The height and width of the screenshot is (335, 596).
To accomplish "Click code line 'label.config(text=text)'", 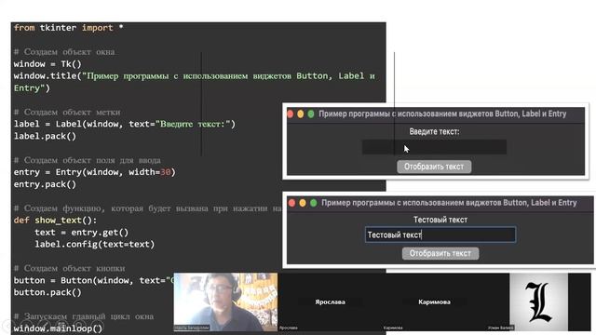I will (x=95, y=244).
